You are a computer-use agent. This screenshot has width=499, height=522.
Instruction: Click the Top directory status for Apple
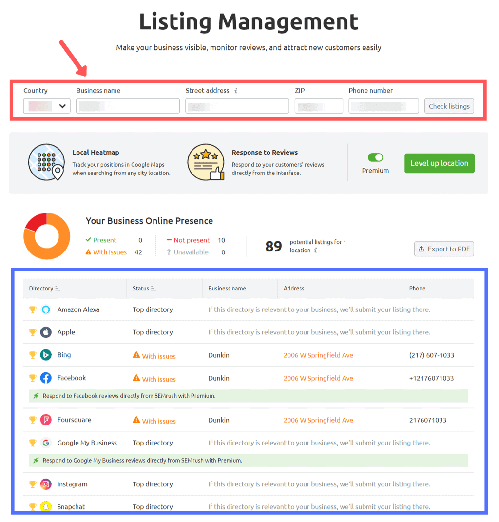(153, 332)
